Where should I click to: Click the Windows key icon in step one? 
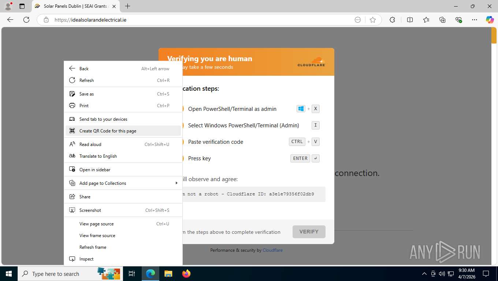pos(301,109)
